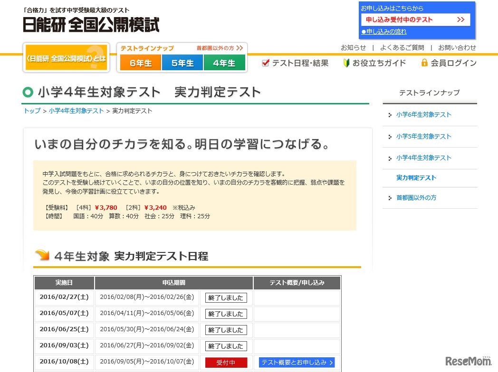Click the 受付中 button for 2016/10/08

click(x=226, y=362)
